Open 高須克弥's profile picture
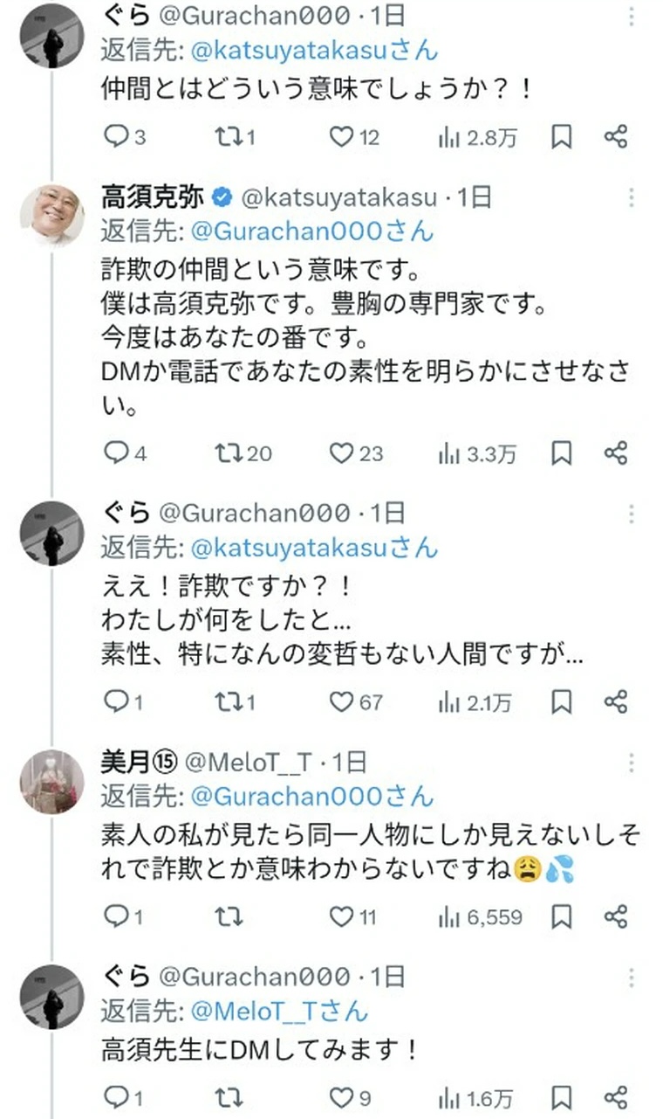This screenshot has width=663, height=1119. point(51,215)
